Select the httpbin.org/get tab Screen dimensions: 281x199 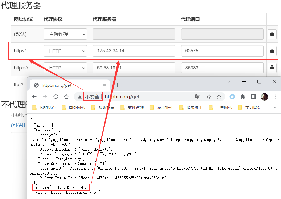pyautogui.click(x=67, y=85)
